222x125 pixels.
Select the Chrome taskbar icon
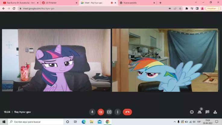pyautogui.click(x=108, y=122)
